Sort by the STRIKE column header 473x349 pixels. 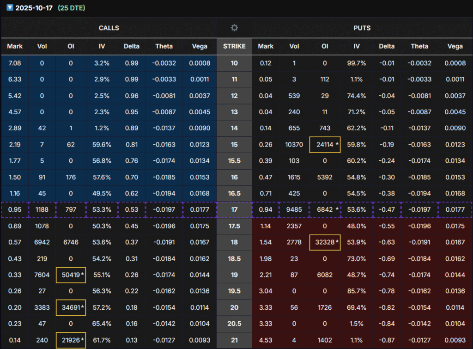pos(234,46)
